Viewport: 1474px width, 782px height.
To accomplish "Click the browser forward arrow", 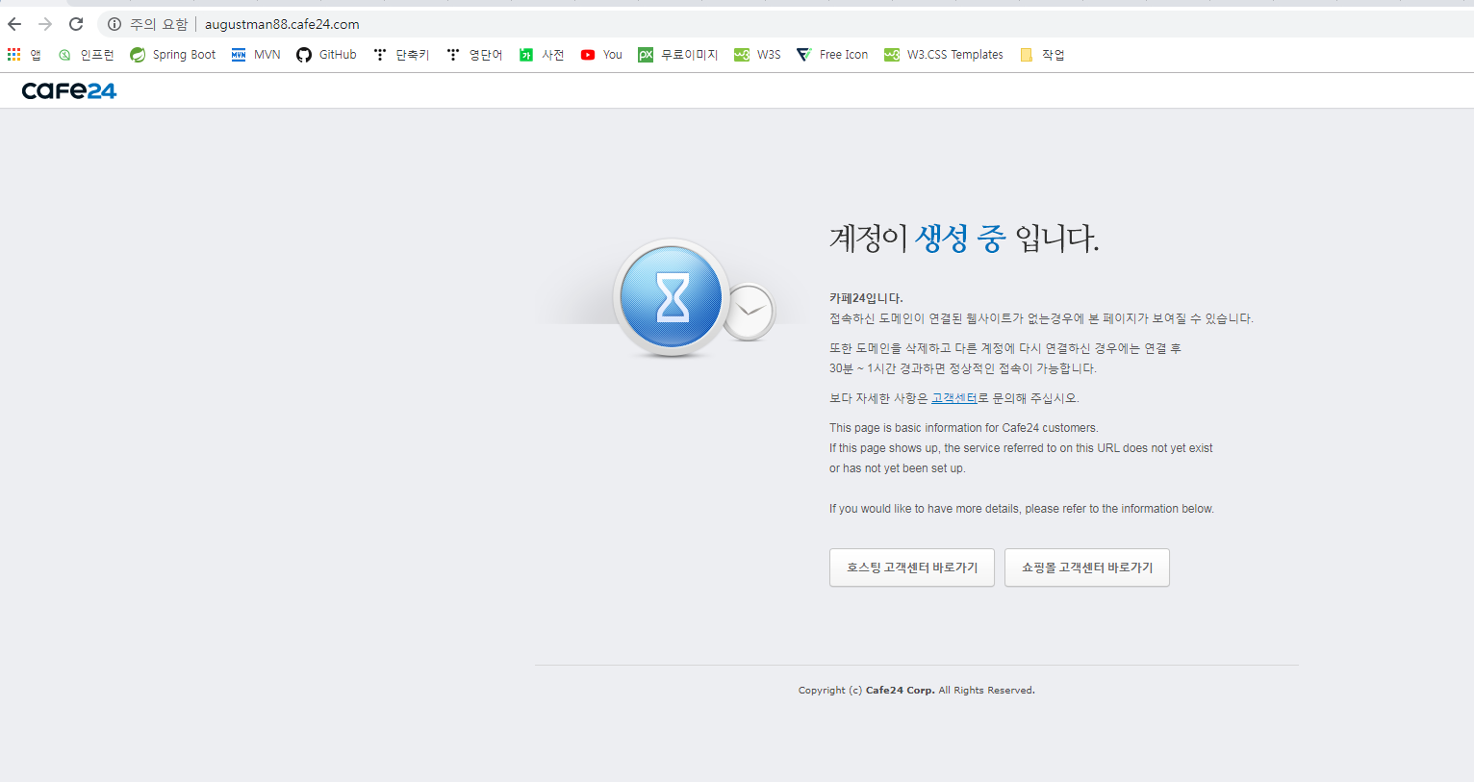I will click(x=45, y=24).
